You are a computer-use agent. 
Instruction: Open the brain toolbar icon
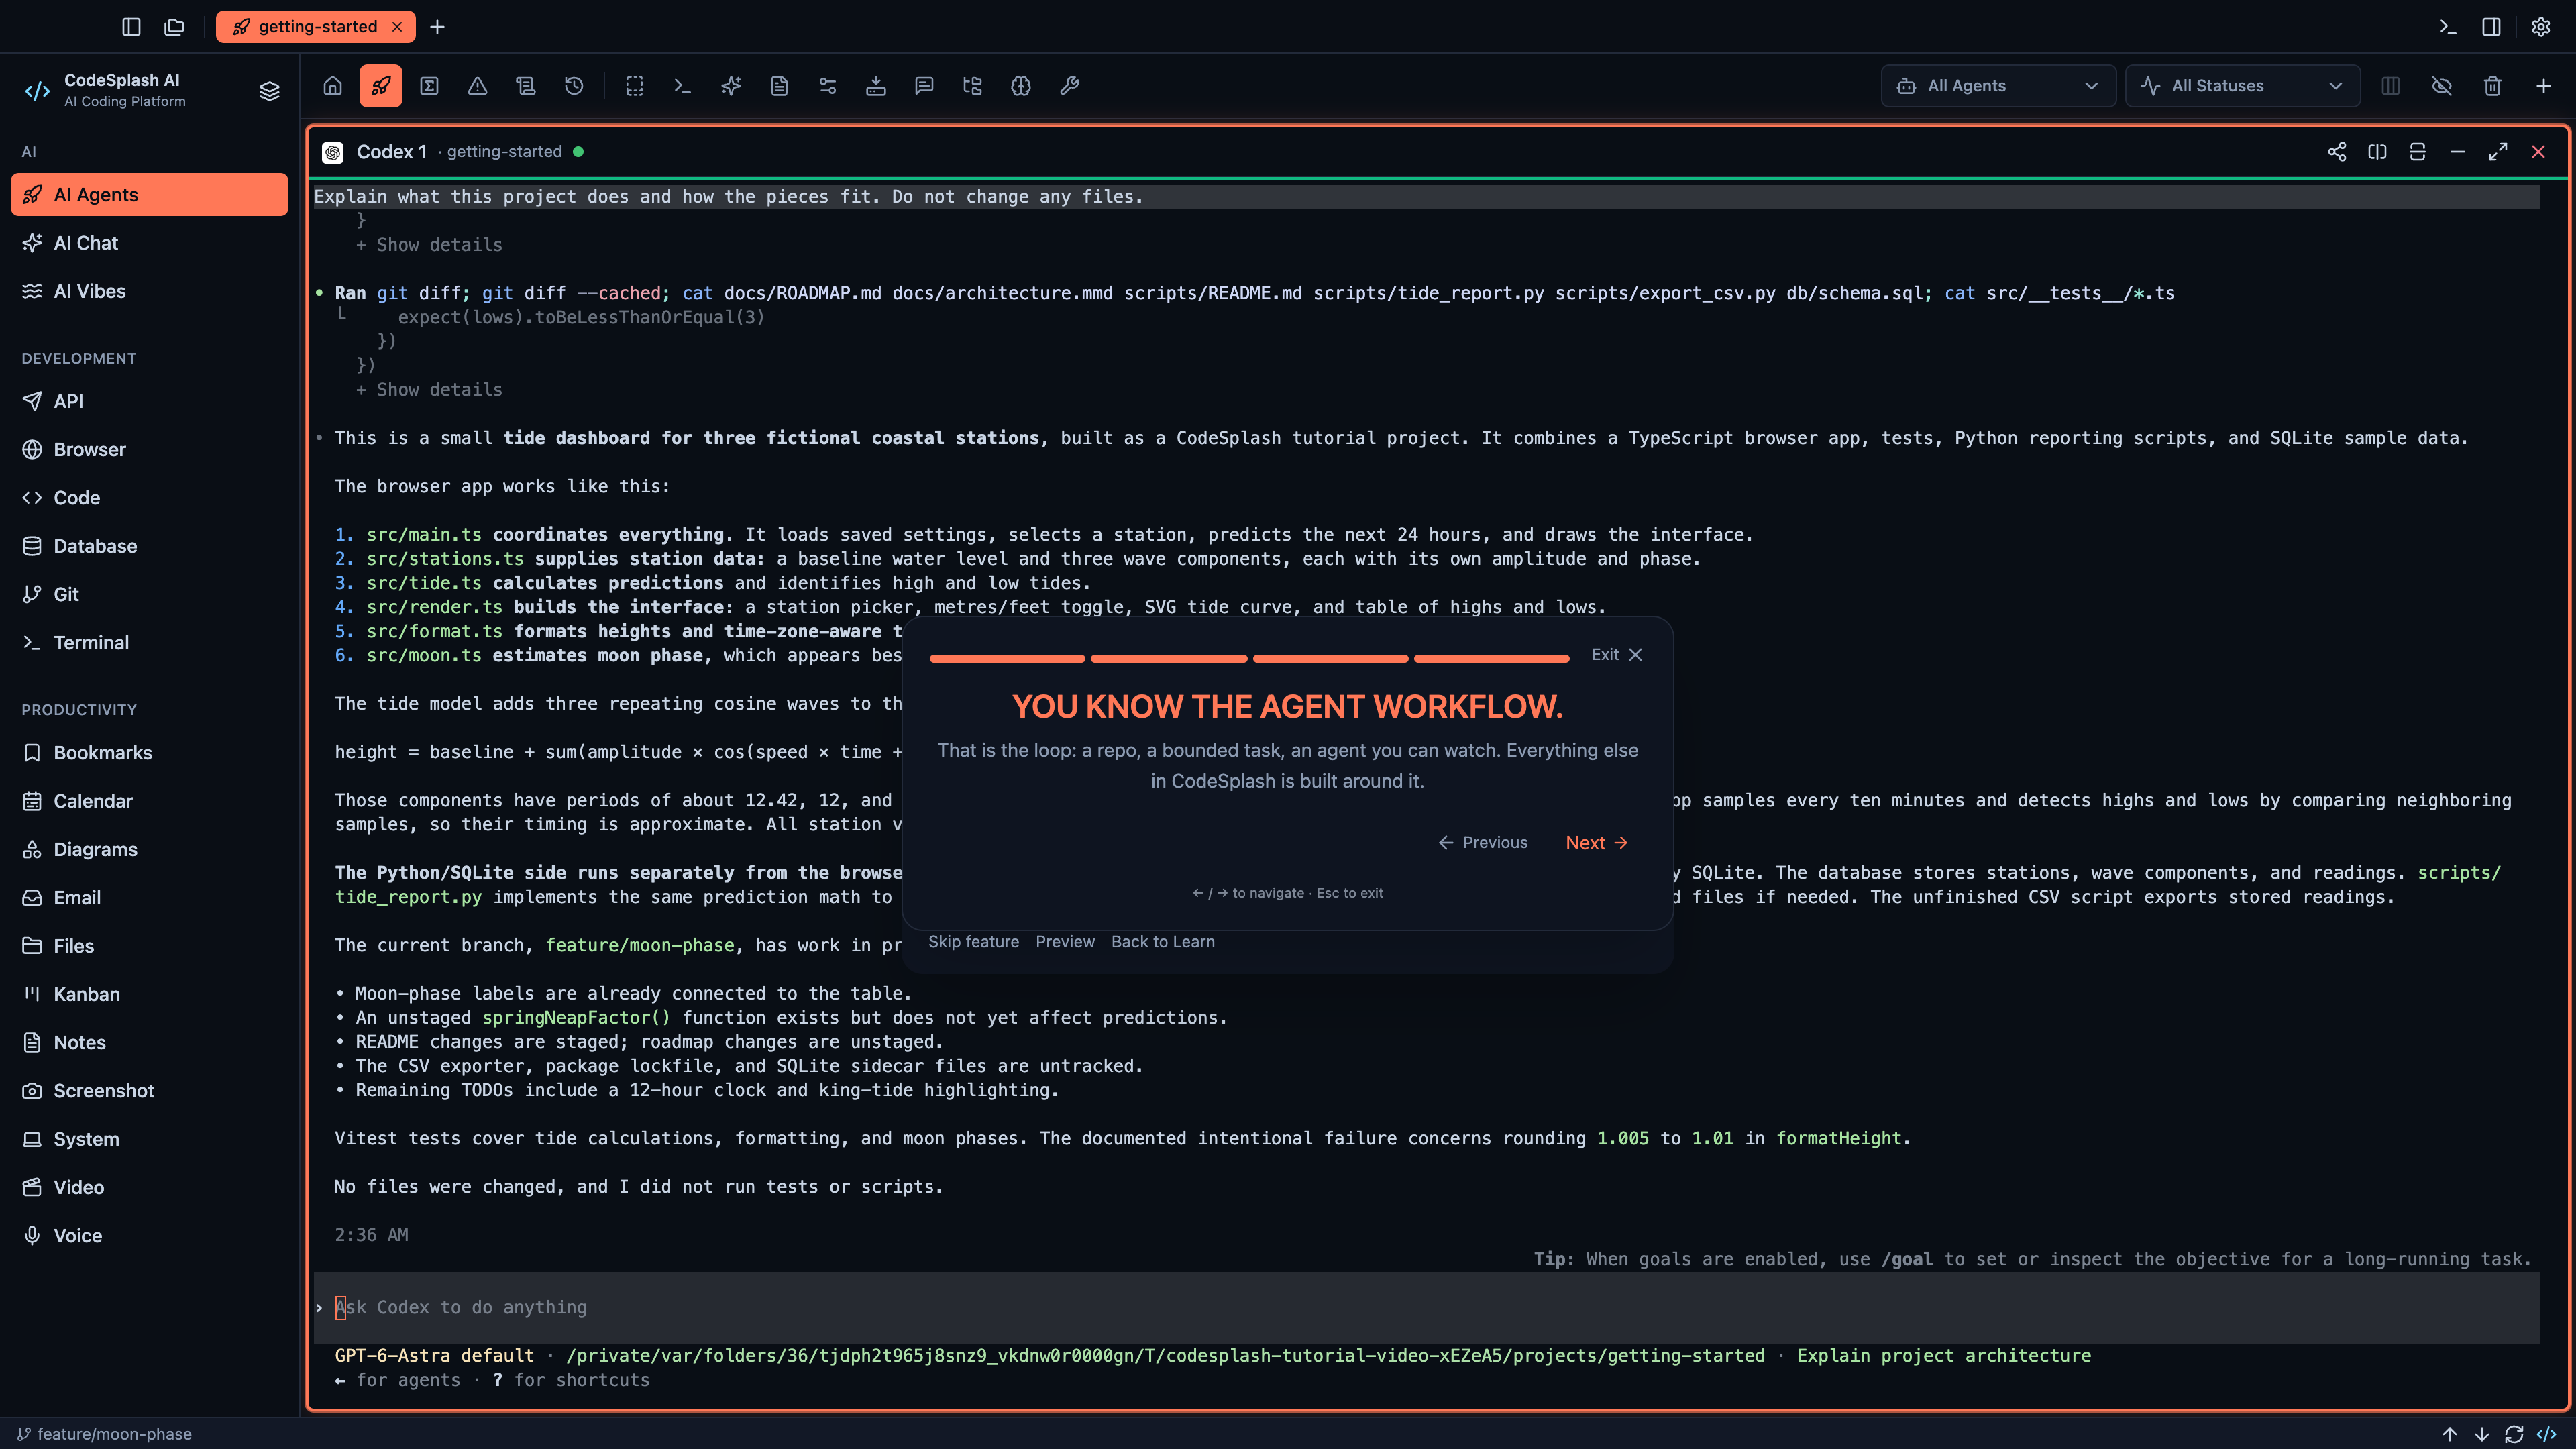pyautogui.click(x=1021, y=86)
